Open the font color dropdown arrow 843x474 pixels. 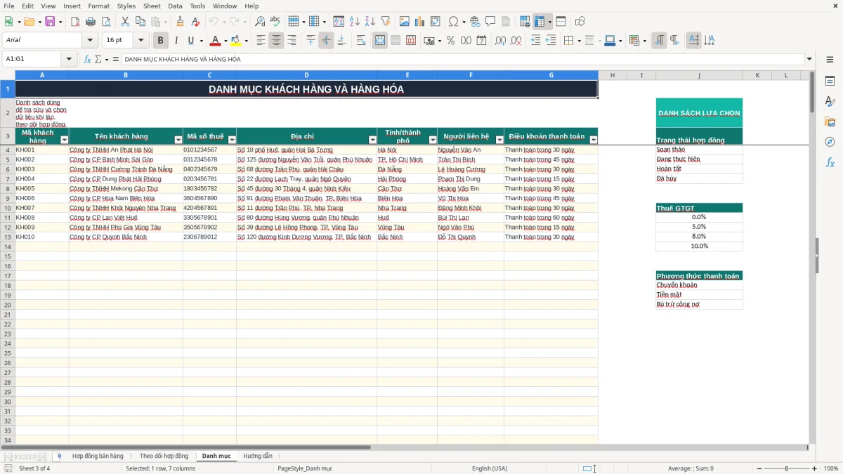coord(225,41)
